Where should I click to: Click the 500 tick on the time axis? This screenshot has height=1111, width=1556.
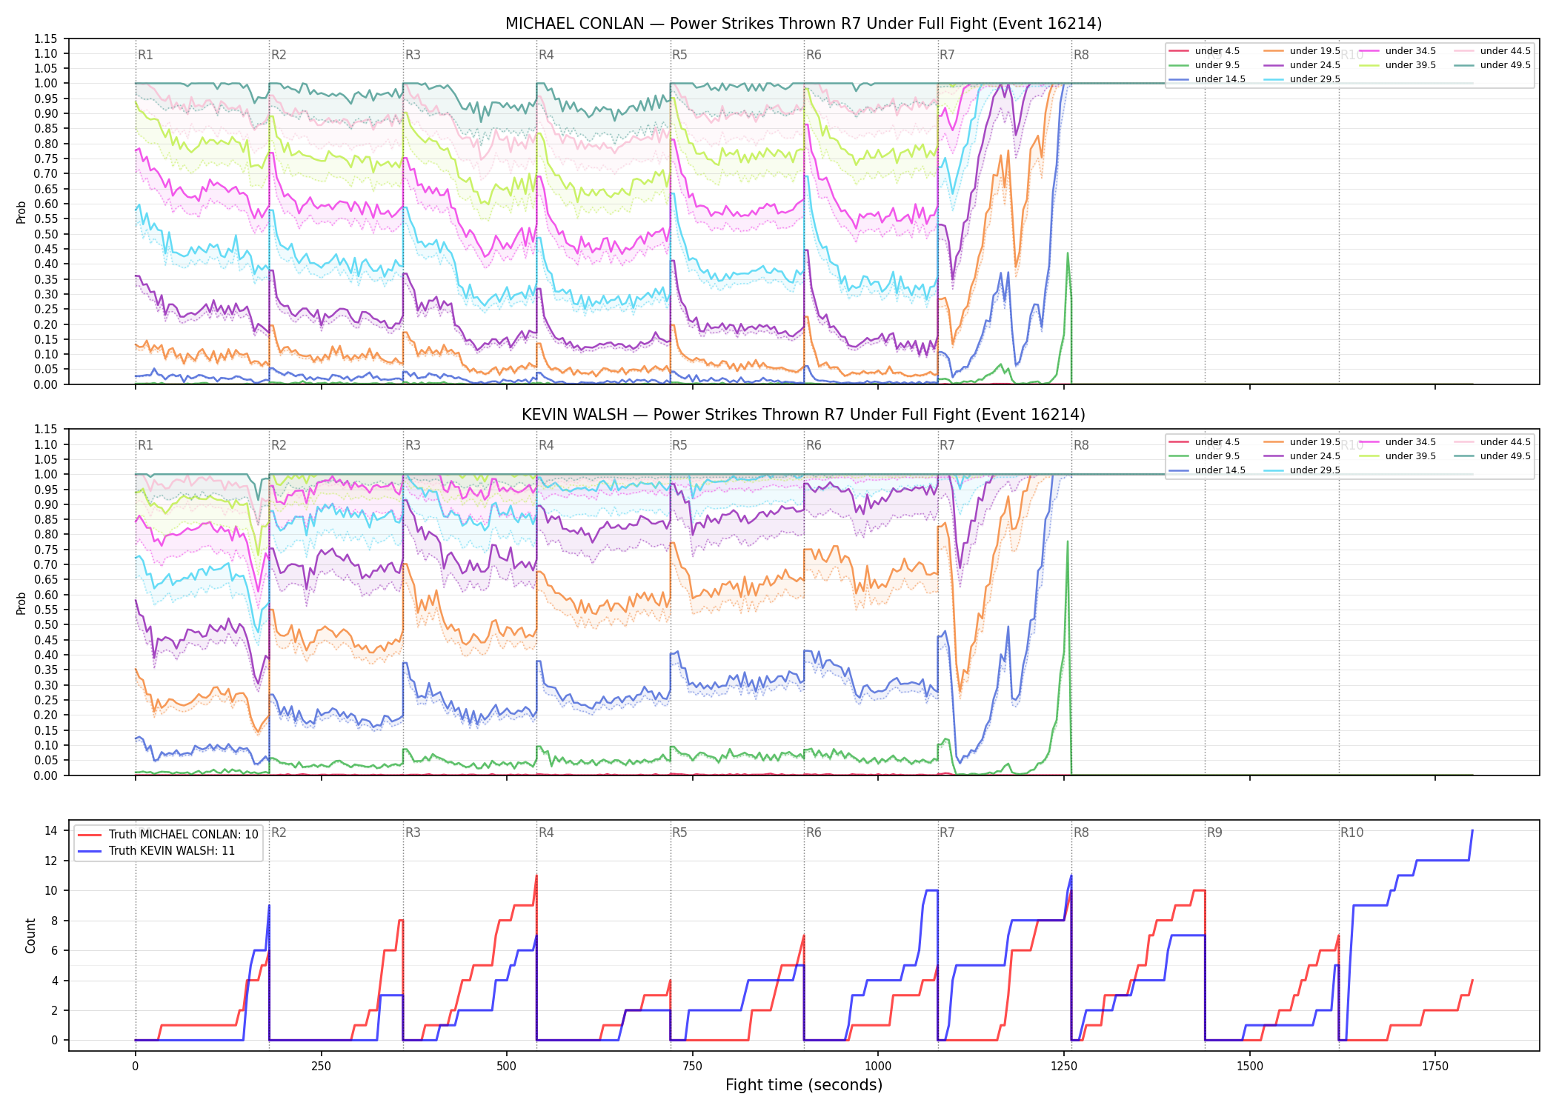(507, 1067)
